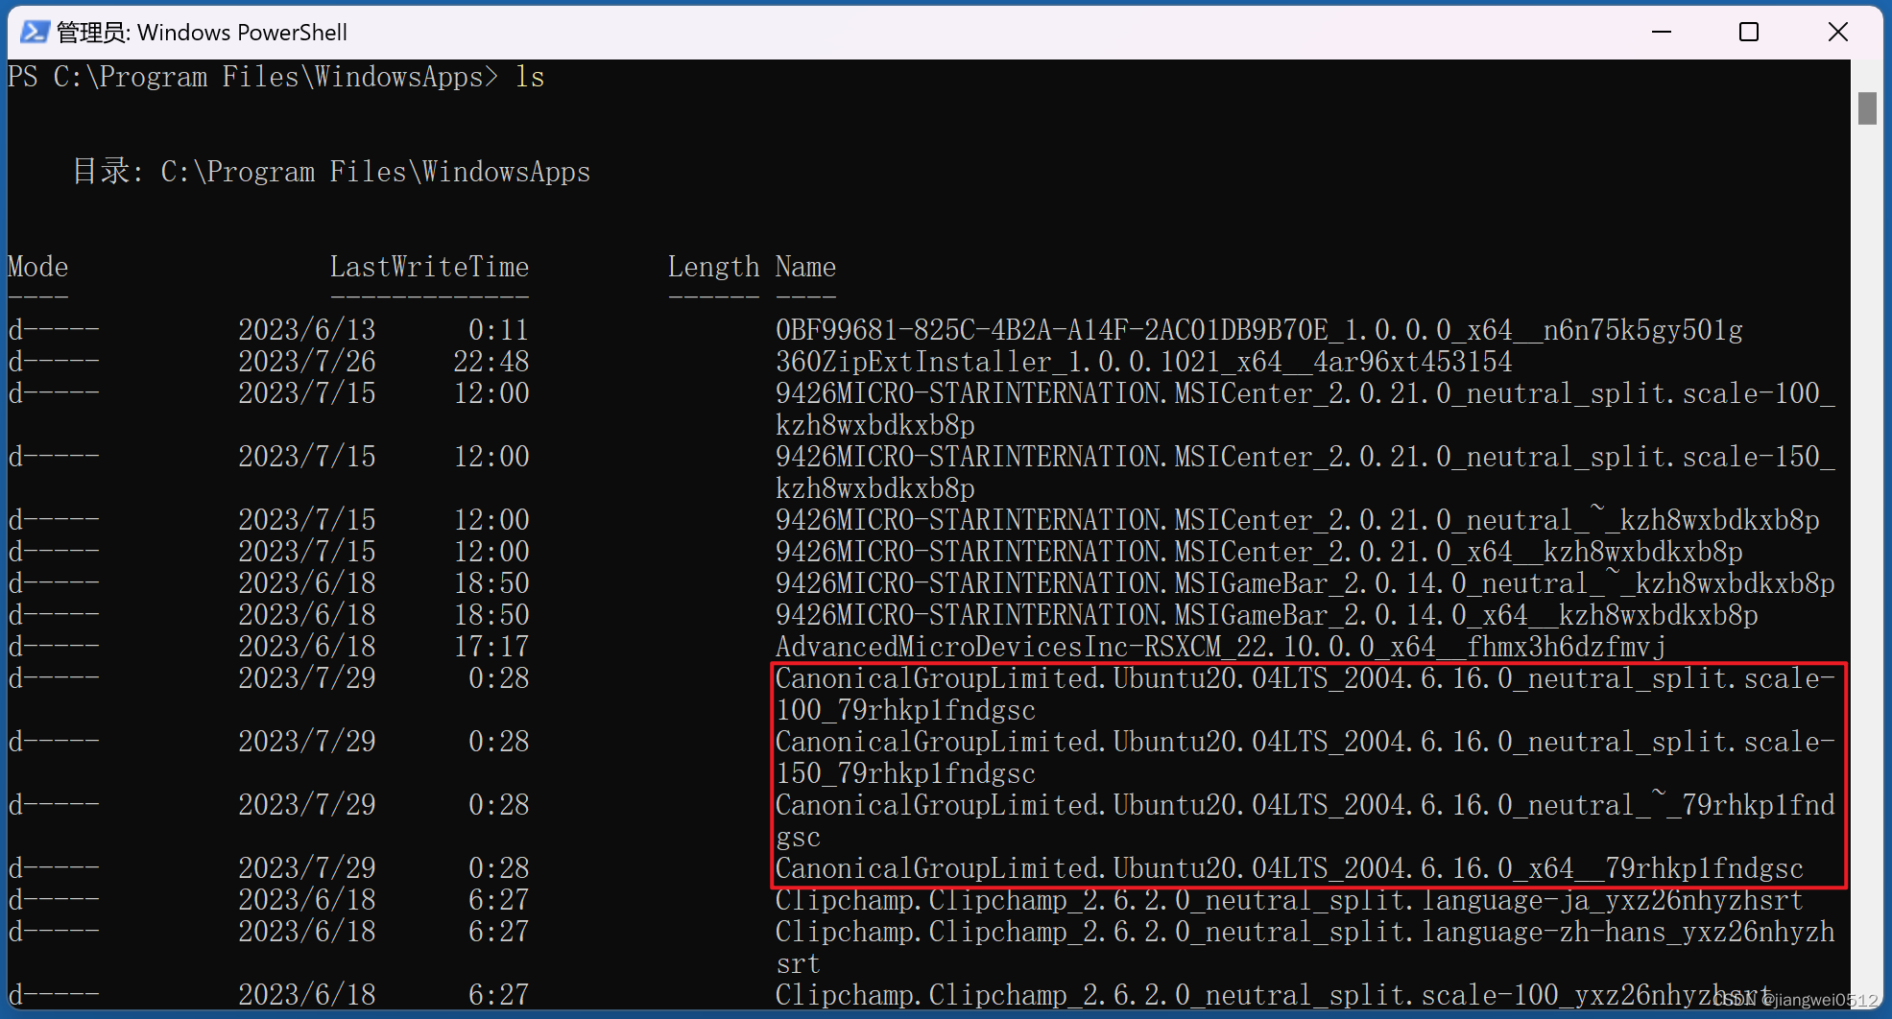Screen dimensions: 1892x1019
Task: Click the date 2023/7/26
Action: (307, 362)
